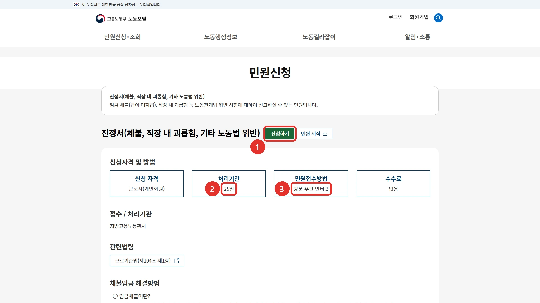The width and height of the screenshot is (540, 303).
Task: Click the 신청 자격 card
Action: coord(147,183)
